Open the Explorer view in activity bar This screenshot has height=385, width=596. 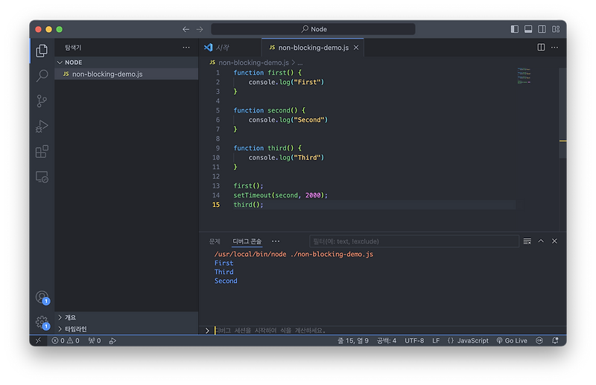point(42,51)
